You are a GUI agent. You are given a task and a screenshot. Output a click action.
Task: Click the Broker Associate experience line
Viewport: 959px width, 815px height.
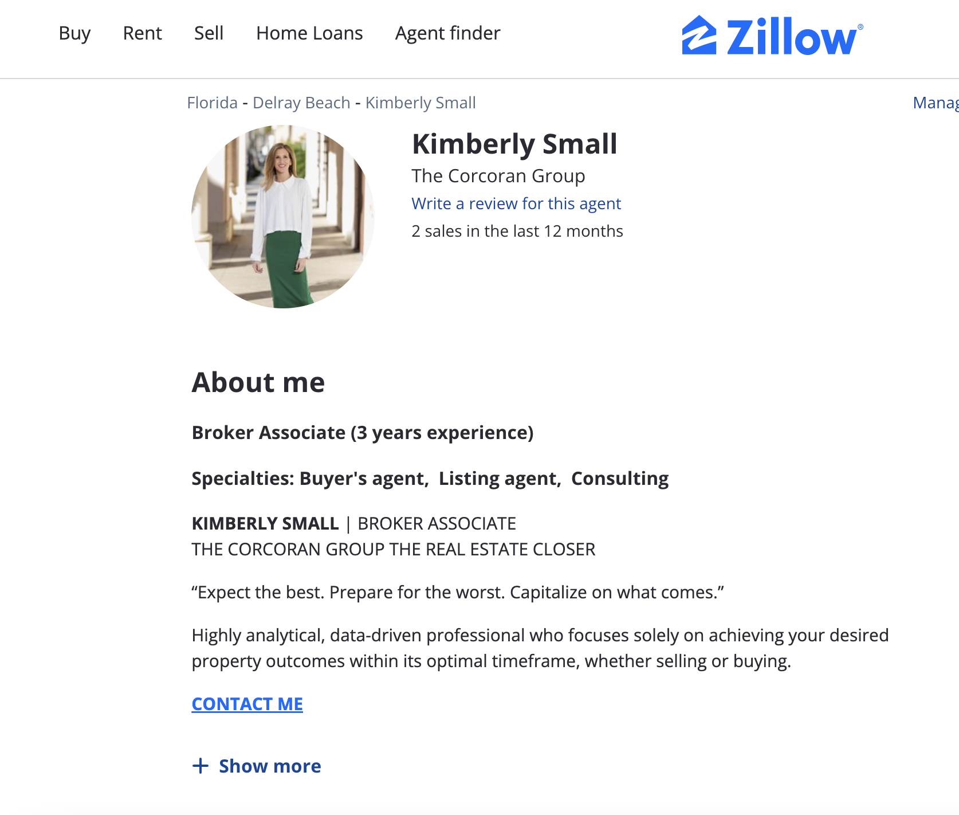pyautogui.click(x=362, y=433)
